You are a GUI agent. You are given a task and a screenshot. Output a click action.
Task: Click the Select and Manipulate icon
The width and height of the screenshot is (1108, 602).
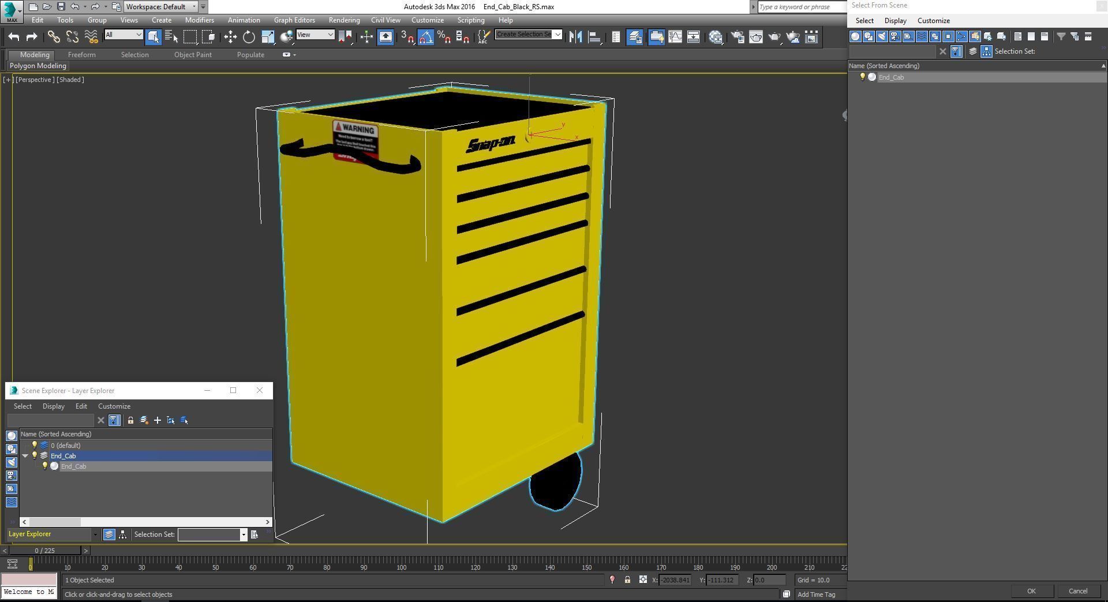pyautogui.click(x=366, y=37)
